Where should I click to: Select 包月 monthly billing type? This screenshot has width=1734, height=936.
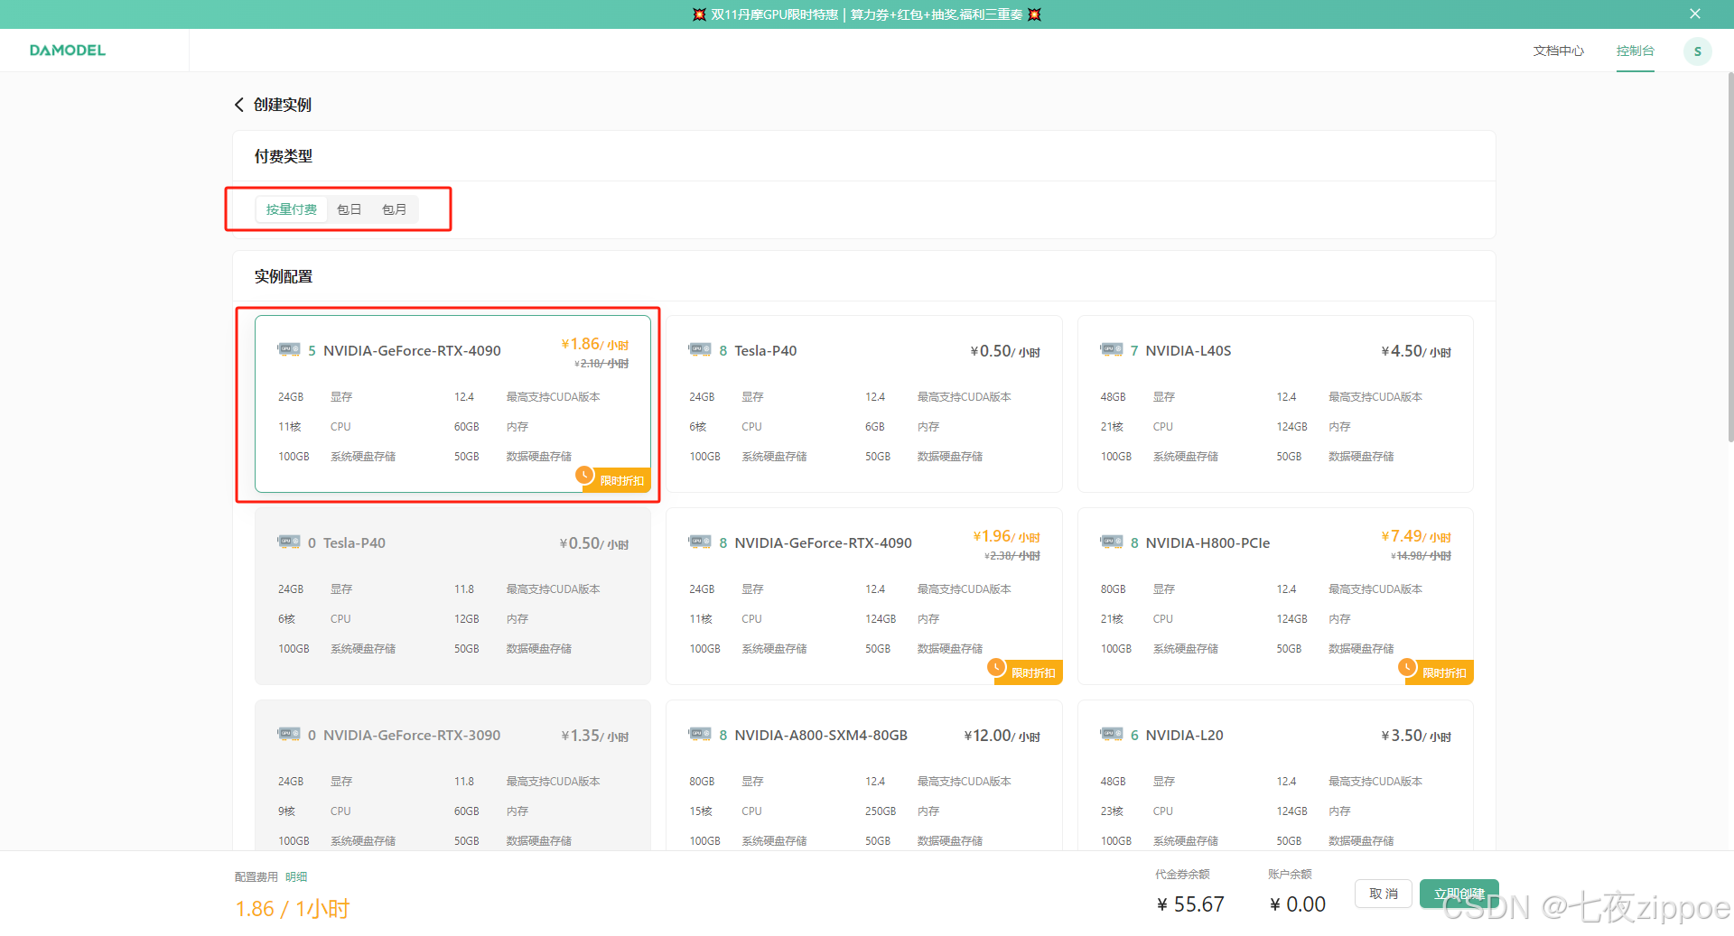(395, 209)
